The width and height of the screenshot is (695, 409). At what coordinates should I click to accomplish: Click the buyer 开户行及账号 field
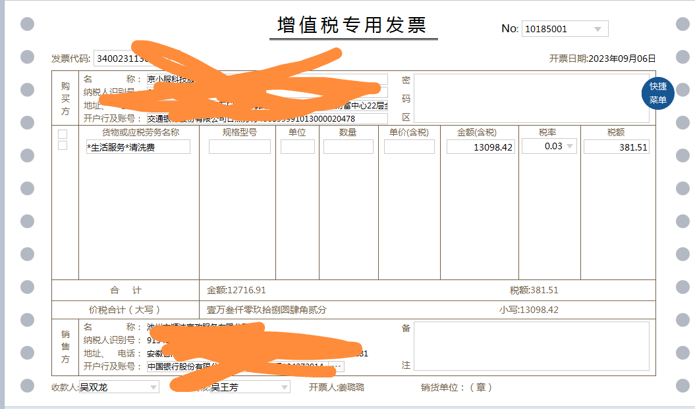267,118
